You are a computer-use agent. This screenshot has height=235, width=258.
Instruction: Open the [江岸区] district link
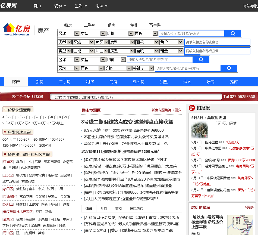coord(8,162)
